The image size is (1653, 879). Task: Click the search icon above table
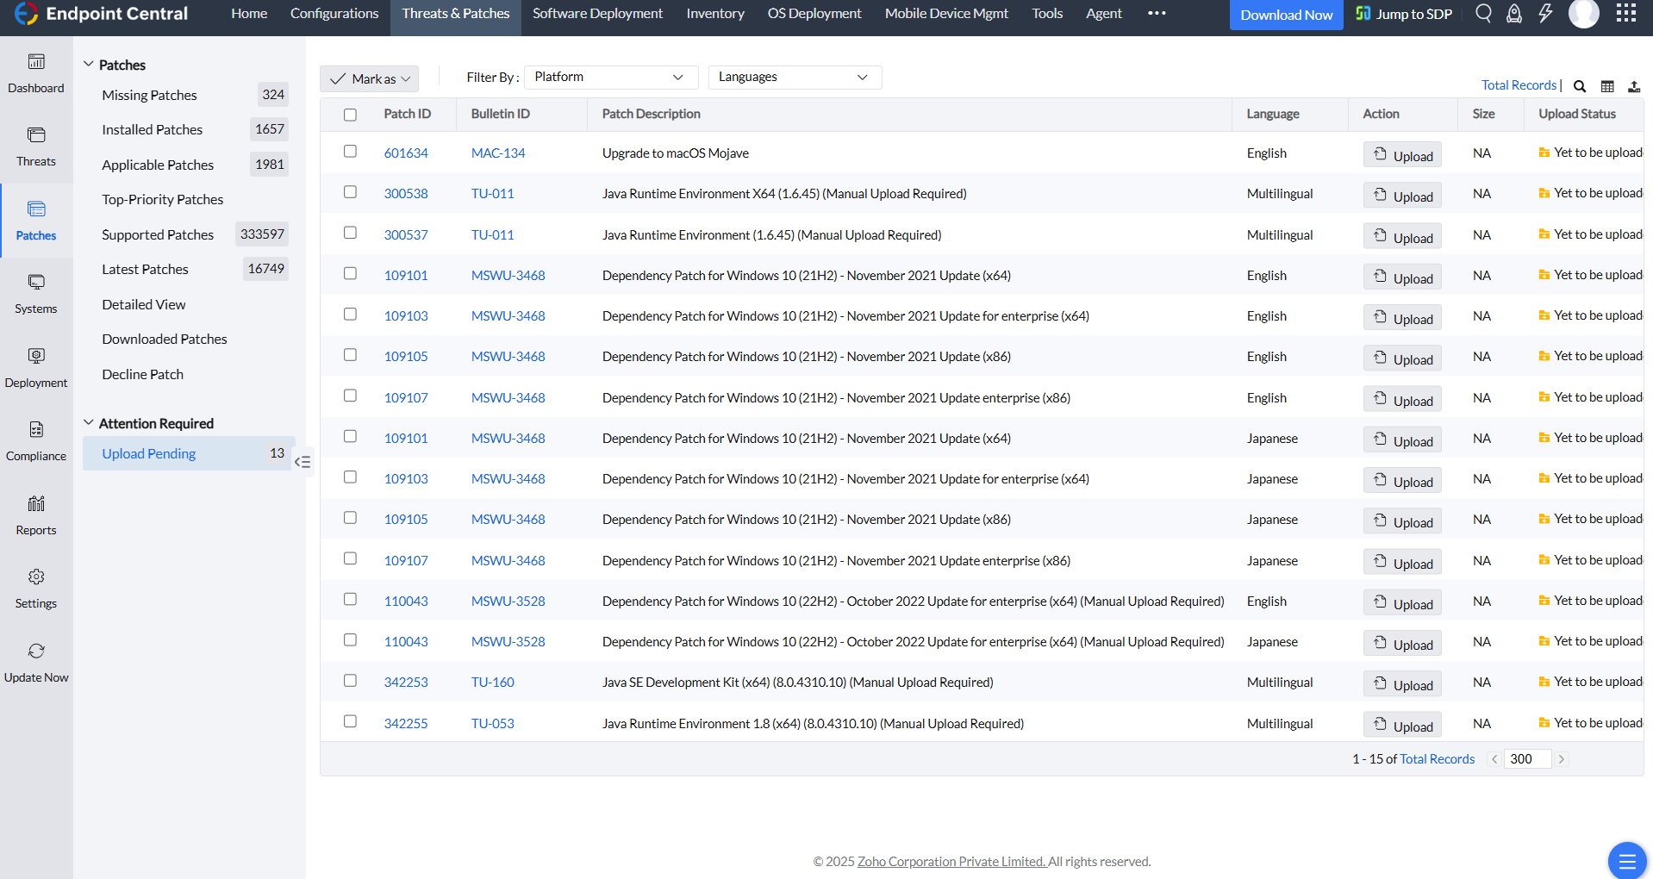pos(1580,86)
